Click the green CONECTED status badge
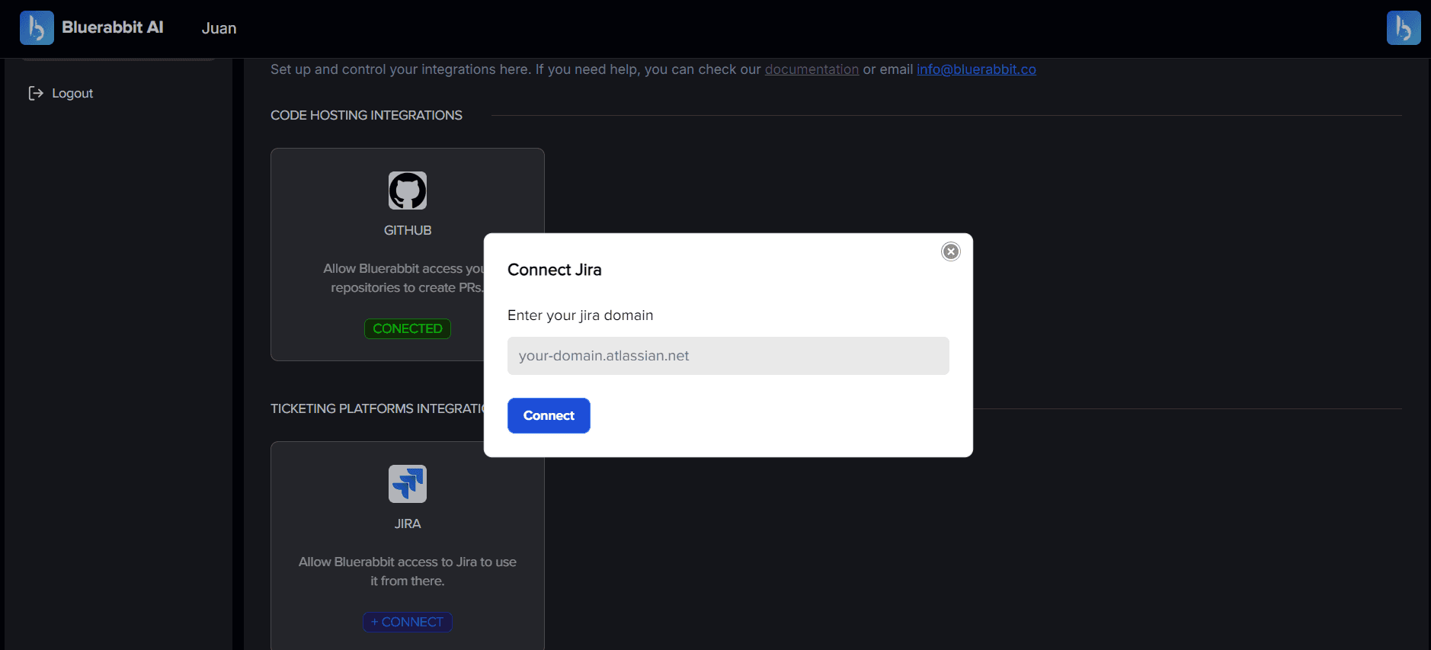1431x650 pixels. click(408, 328)
